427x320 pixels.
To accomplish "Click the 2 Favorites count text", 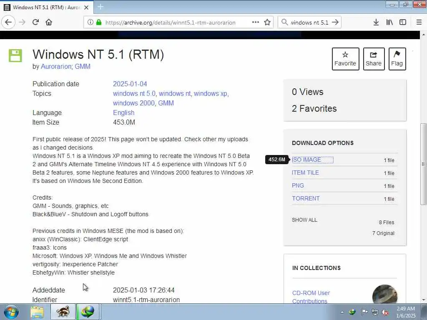I will tap(314, 109).
